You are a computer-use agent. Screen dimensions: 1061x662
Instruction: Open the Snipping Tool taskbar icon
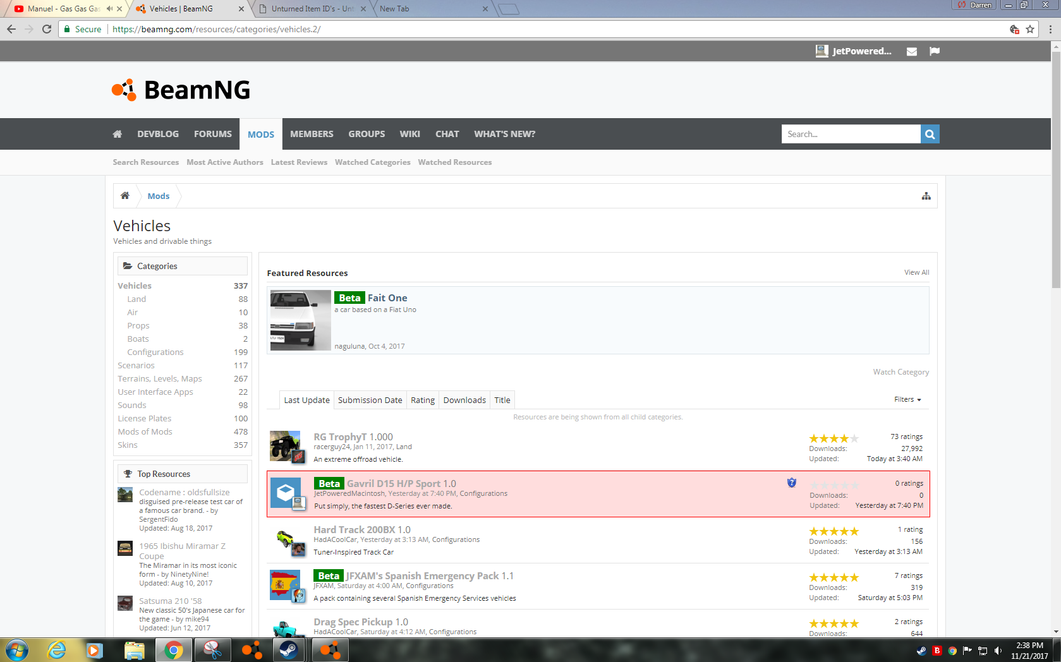[212, 650]
